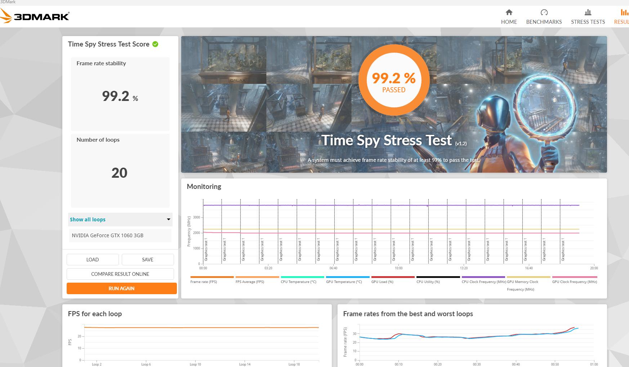Toggle GPU Temperature legend swatch
The image size is (629, 367).
(348, 277)
